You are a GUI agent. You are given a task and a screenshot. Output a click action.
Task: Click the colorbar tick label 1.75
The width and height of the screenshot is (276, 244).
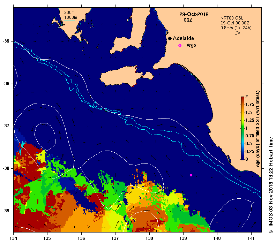click(250, 105)
